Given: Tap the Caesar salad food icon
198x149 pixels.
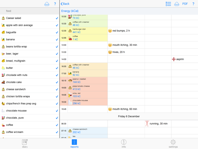Looking at the screenshot, I should (x=3, y=18).
